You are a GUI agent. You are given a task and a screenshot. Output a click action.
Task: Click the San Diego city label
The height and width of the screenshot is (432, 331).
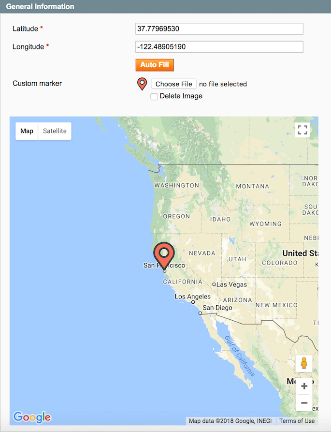pos(217,308)
